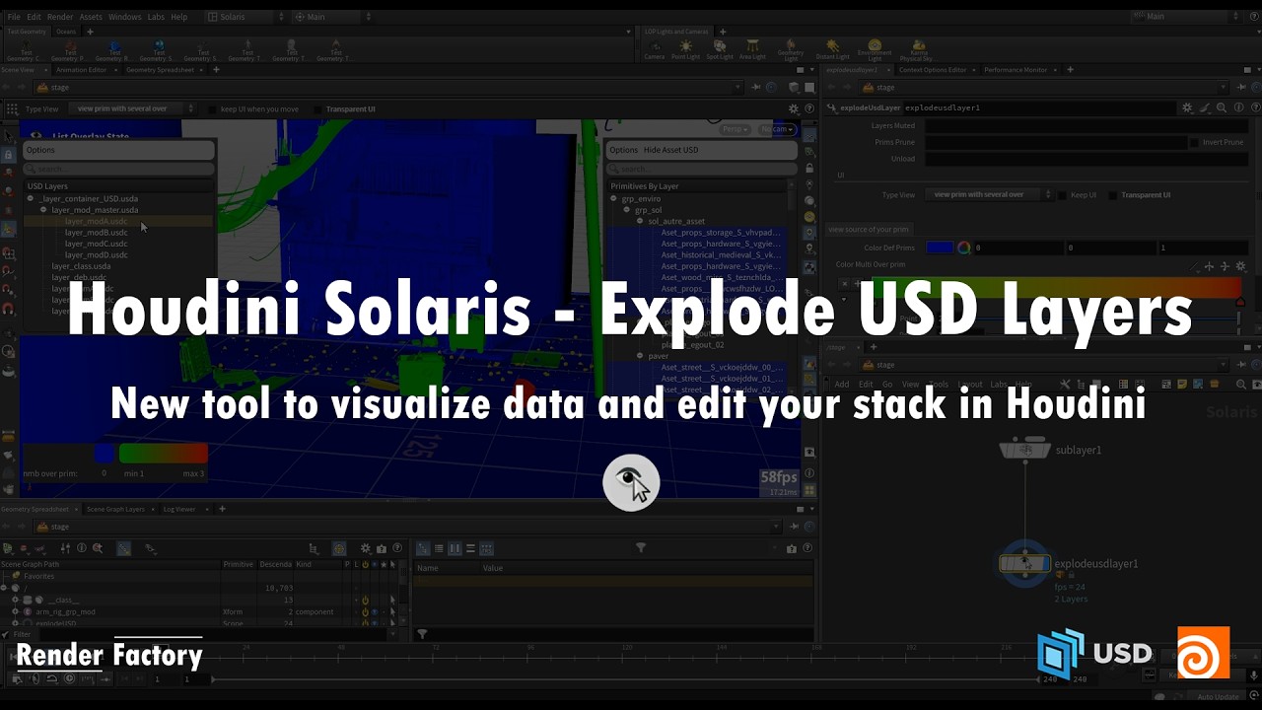The image size is (1262, 710).
Task: Click the USD logo at bottom right
Action: pyautogui.click(x=1094, y=653)
